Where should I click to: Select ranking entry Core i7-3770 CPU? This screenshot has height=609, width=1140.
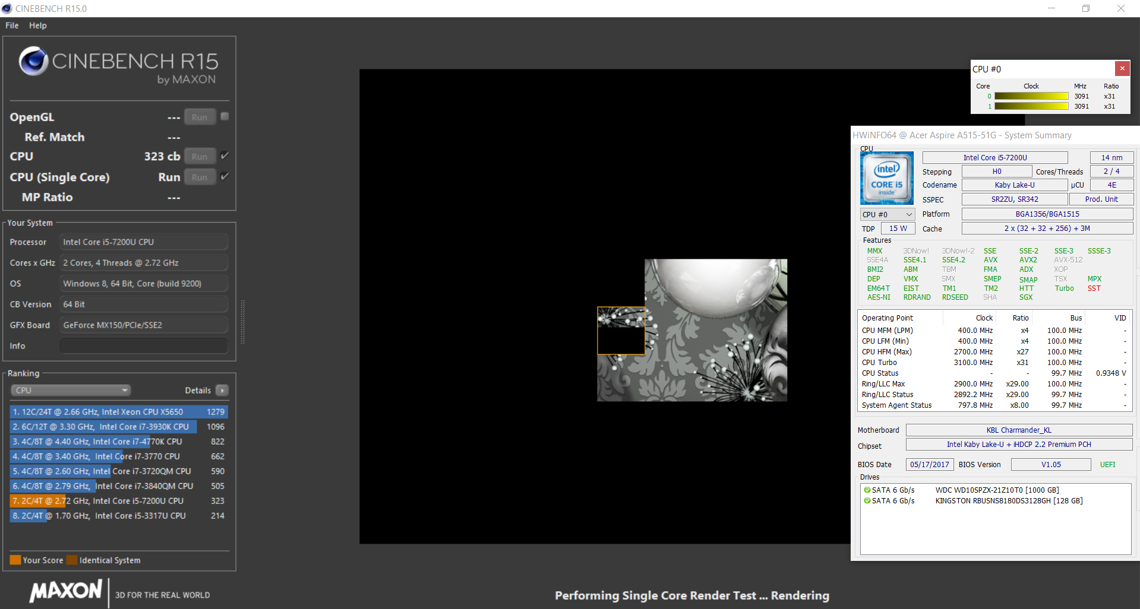pos(119,456)
